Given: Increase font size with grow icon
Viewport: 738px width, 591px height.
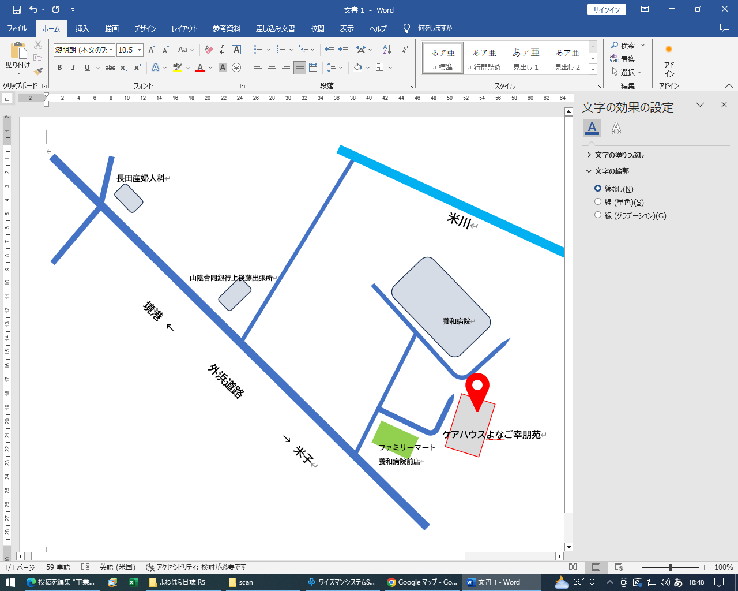Looking at the screenshot, I should (x=152, y=50).
